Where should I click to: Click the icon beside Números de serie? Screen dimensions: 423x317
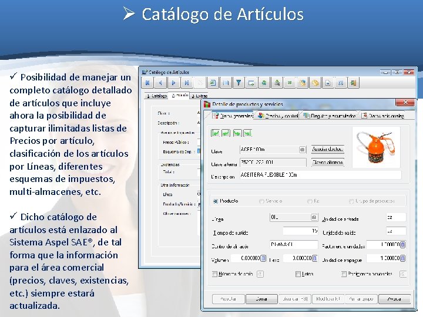(x=260, y=274)
